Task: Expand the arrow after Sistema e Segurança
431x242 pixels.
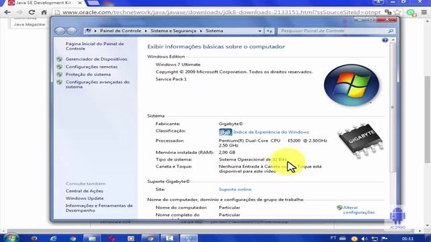Action: (201, 31)
